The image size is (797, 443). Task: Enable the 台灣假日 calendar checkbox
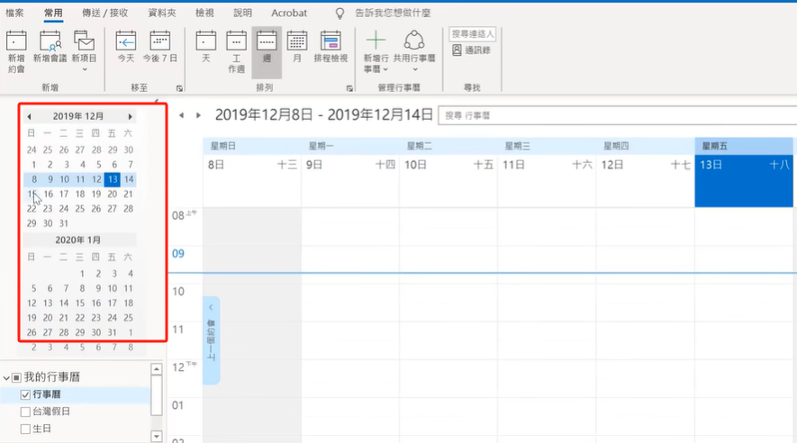25,411
